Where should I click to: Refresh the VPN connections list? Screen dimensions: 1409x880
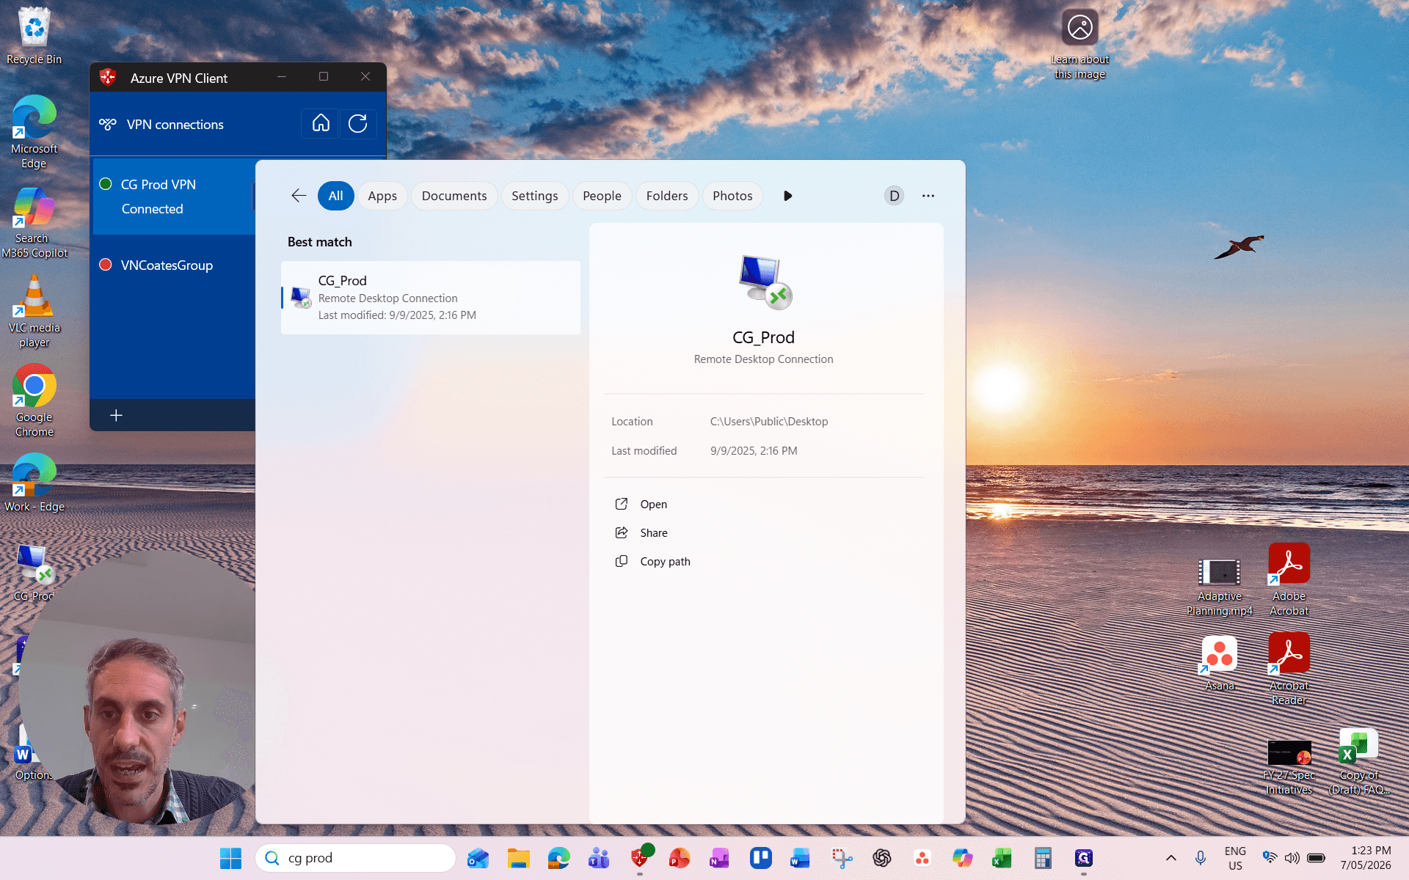[x=358, y=123]
